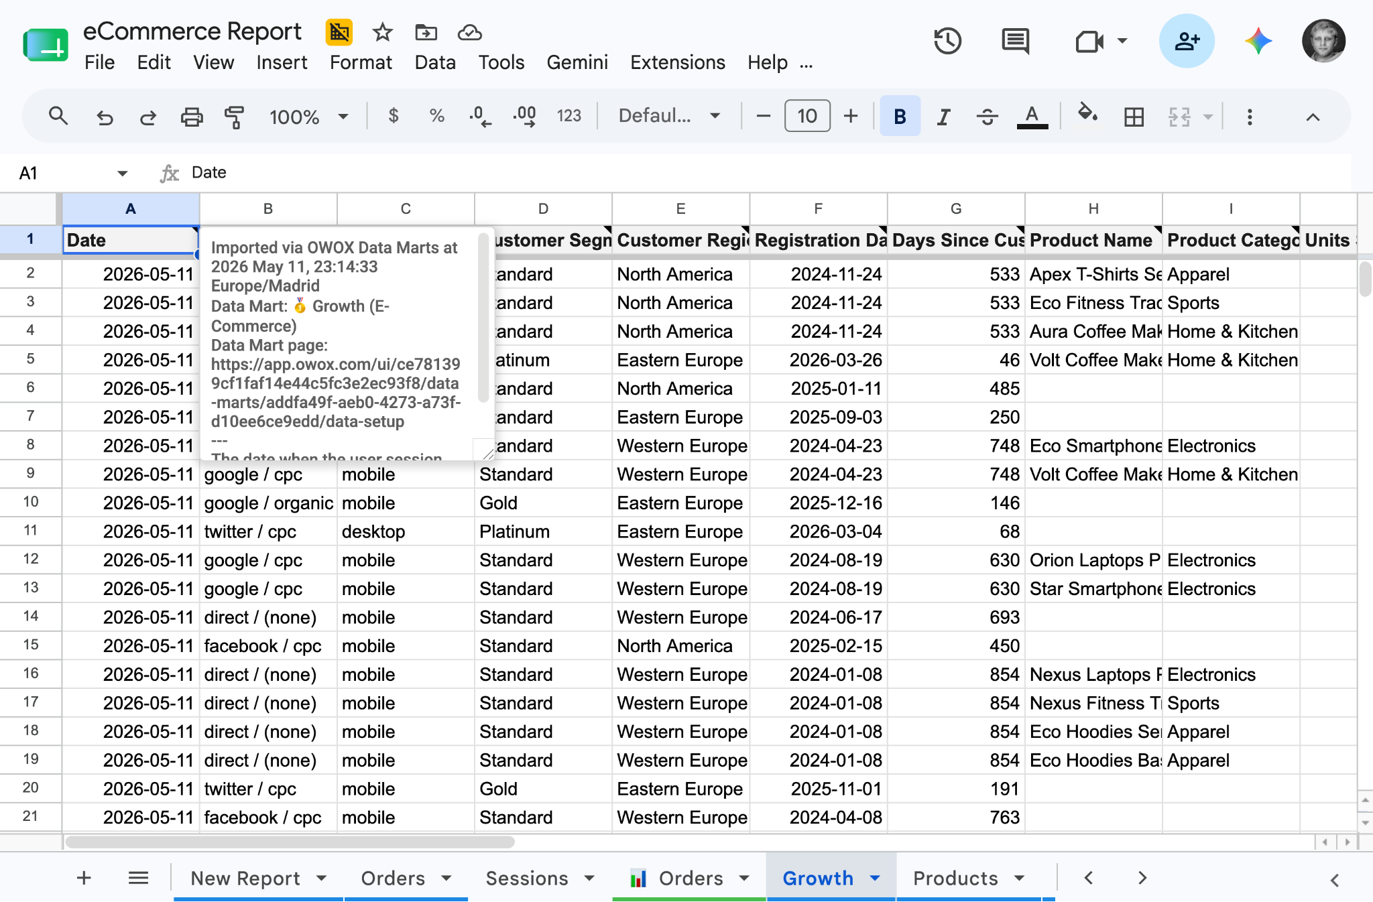The image size is (1373, 902).
Task: Add a new sheet with plus button
Action: [x=84, y=878]
